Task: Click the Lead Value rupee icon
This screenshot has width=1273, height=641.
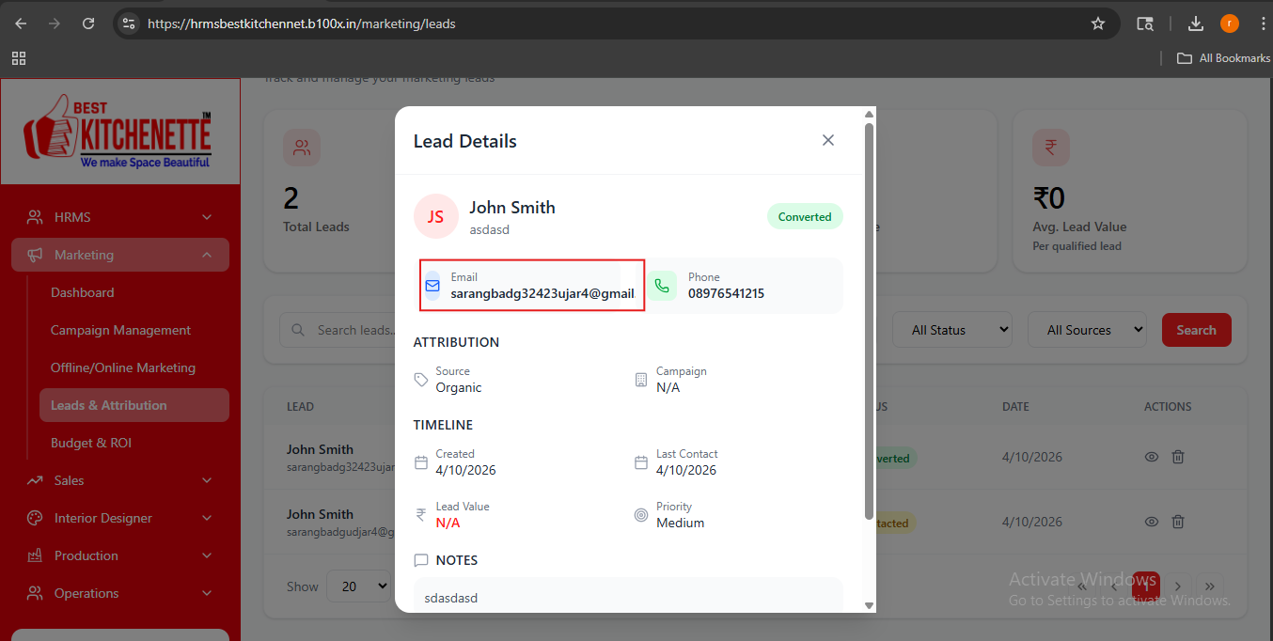Action: click(421, 515)
